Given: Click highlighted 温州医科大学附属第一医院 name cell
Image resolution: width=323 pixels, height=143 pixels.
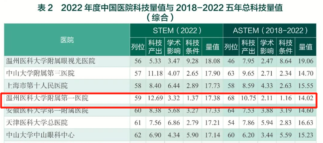Looking at the screenshot, I should click(x=47, y=98).
